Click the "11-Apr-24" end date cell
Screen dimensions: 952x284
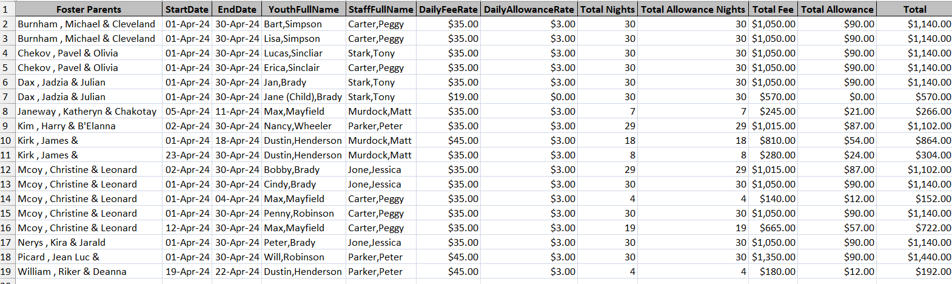click(x=237, y=112)
